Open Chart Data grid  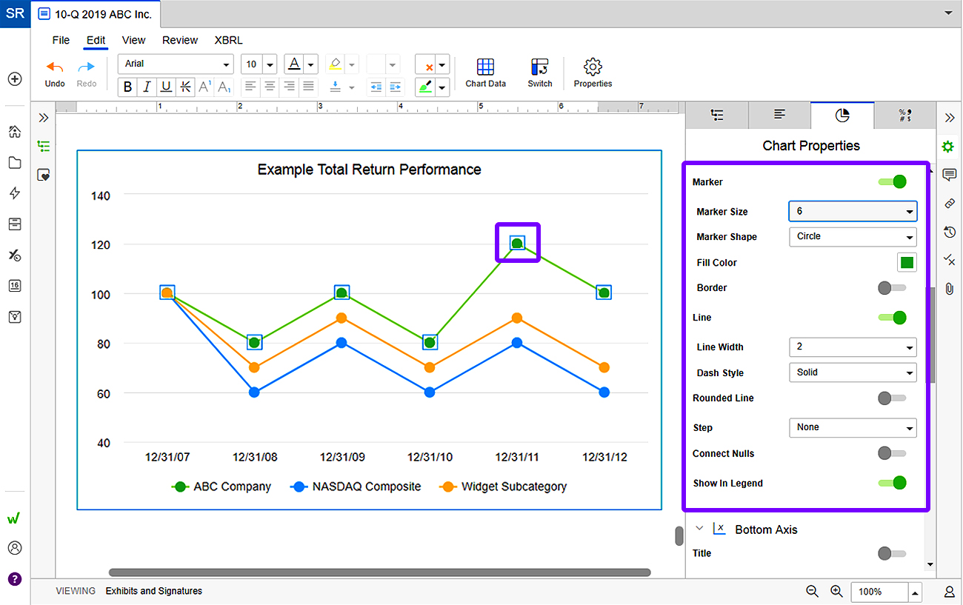486,73
